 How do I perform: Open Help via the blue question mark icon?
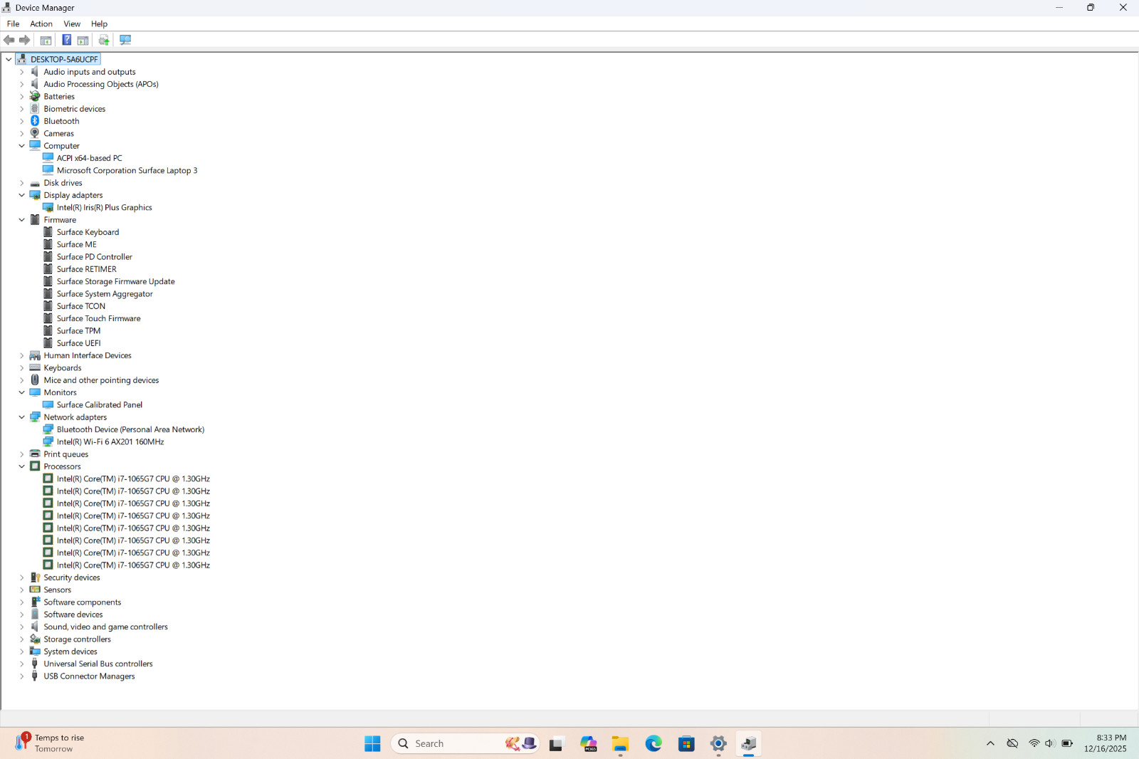pyautogui.click(x=67, y=40)
